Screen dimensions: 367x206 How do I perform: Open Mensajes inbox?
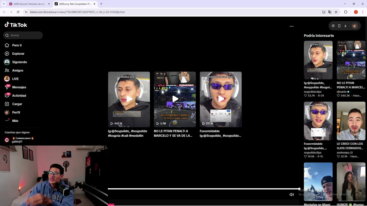click(x=19, y=87)
